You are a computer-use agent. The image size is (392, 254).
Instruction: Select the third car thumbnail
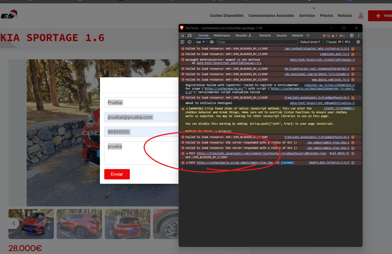point(127,224)
